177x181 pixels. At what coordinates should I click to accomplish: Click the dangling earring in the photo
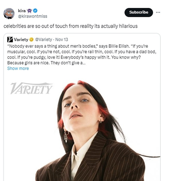pyautogui.click(x=66, y=136)
